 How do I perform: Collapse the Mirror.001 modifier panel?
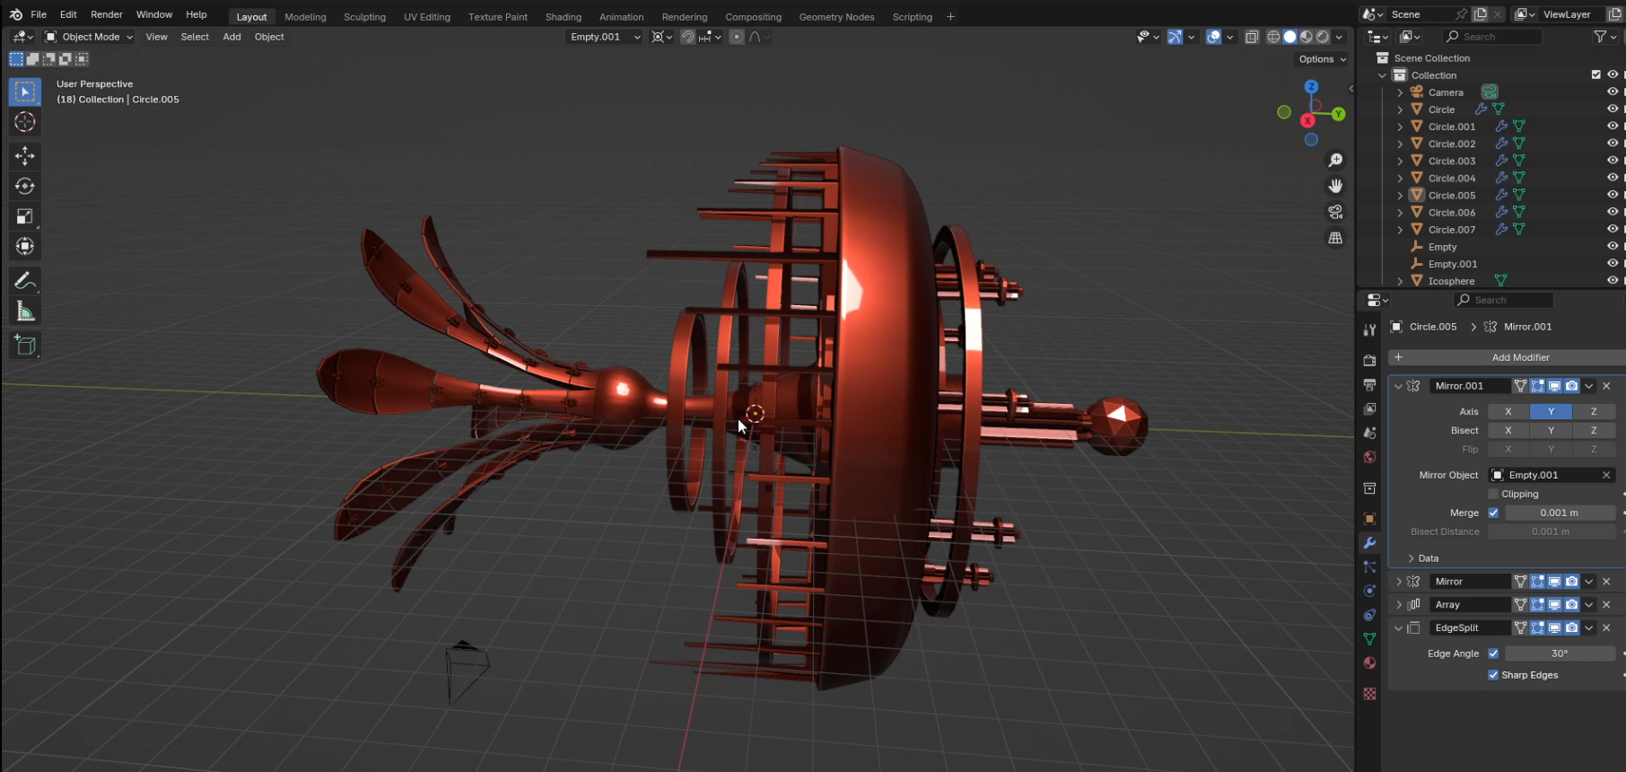(1398, 386)
